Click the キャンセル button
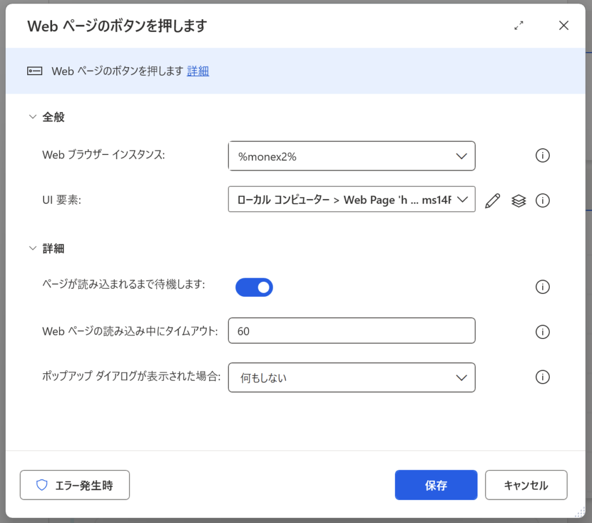The height and width of the screenshot is (523, 592). click(x=526, y=485)
